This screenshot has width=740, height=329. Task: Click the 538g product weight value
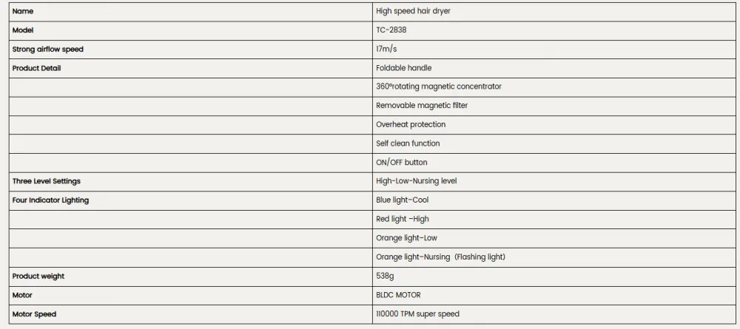point(385,277)
